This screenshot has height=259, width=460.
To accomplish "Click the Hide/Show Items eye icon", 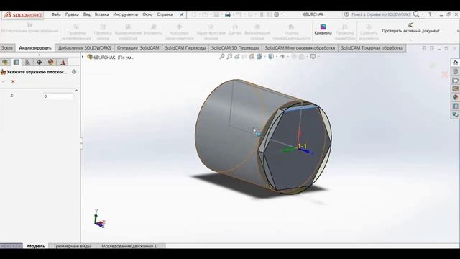I will (x=282, y=56).
